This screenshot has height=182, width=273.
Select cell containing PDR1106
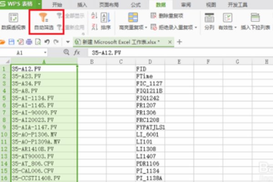click(x=150, y=163)
